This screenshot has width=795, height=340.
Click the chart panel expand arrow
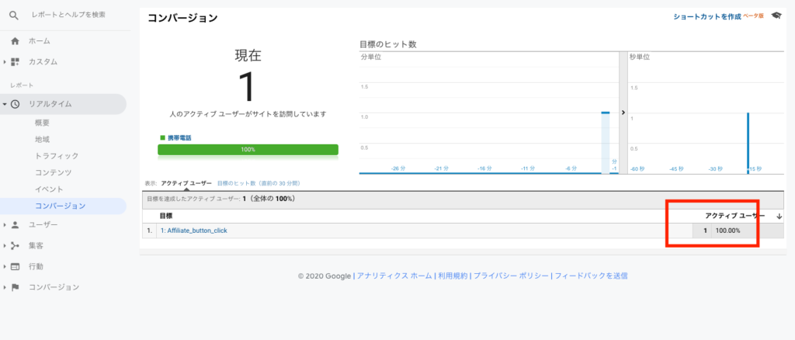[623, 113]
